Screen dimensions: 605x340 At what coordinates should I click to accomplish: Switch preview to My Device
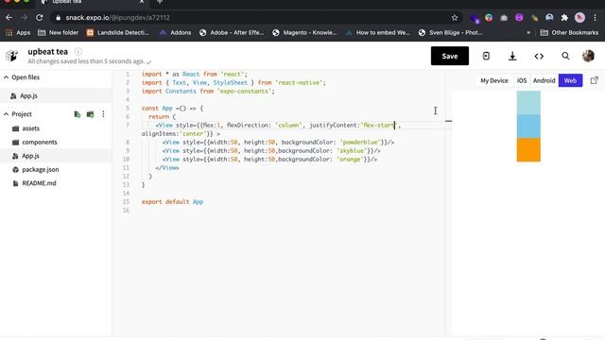pos(493,80)
